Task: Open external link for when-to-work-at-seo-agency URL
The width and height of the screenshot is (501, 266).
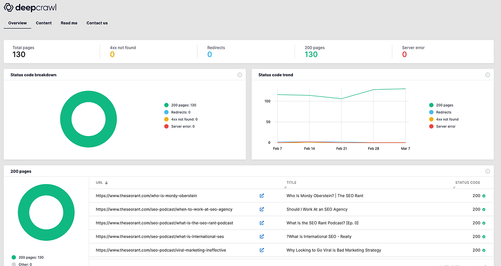Action: tap(262, 209)
